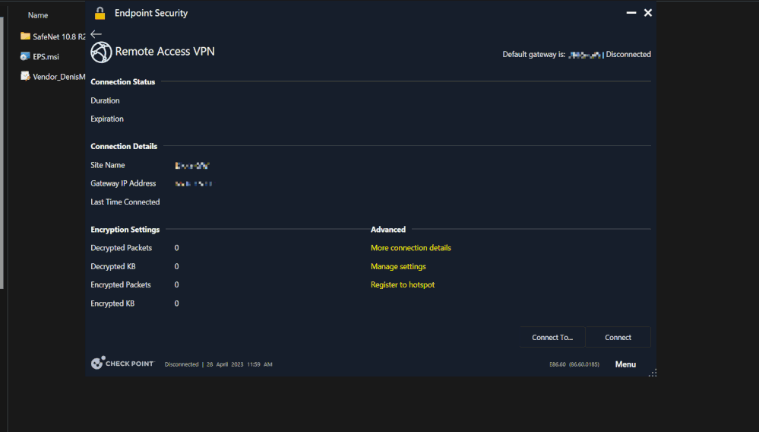Click the Default gateway status text
This screenshot has width=759, height=432.
click(x=576, y=55)
